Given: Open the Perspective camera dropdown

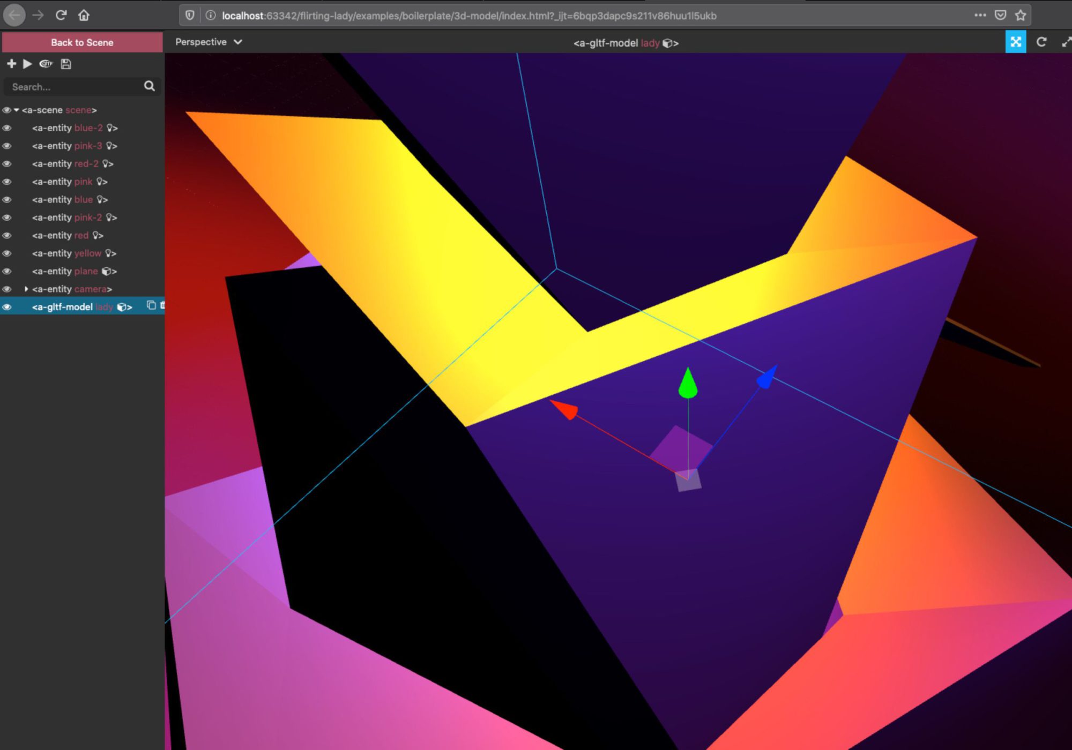Looking at the screenshot, I should (x=209, y=42).
